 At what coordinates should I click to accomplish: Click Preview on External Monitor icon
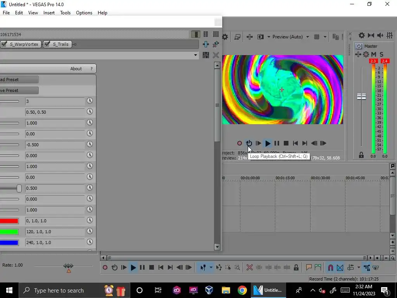click(237, 37)
